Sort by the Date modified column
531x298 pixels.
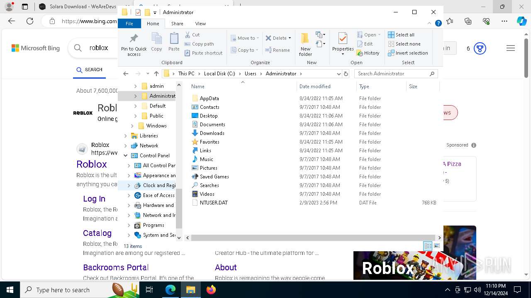coord(326,87)
